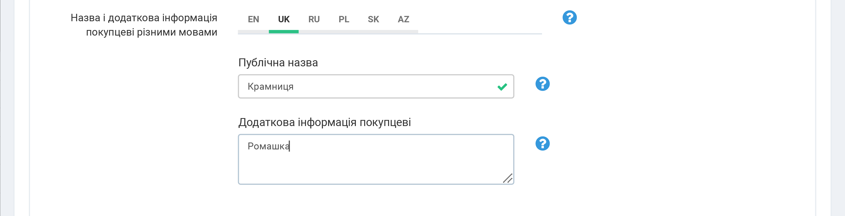Viewport: 845px width, 216px height.
Task: Switch to the EN language tab
Action: click(253, 19)
